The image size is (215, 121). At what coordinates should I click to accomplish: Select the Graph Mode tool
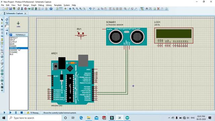[2, 50]
